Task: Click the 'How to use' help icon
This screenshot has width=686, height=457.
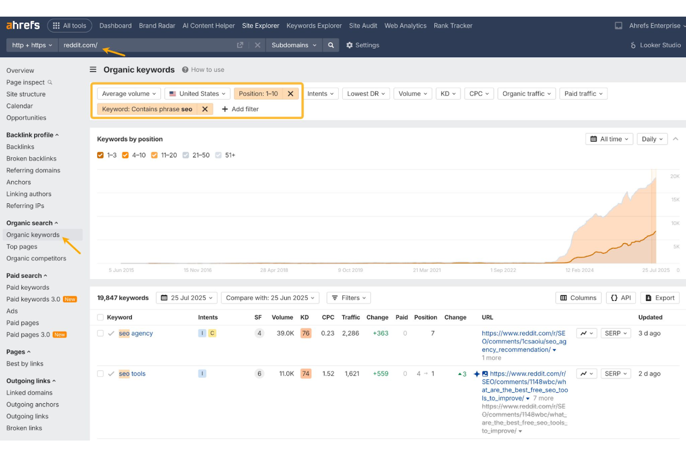Action: click(185, 69)
